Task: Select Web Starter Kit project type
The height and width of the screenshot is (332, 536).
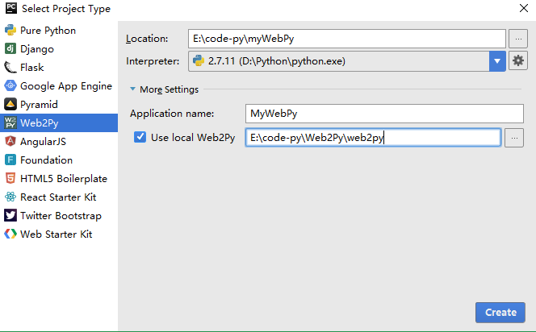Action: pos(59,234)
